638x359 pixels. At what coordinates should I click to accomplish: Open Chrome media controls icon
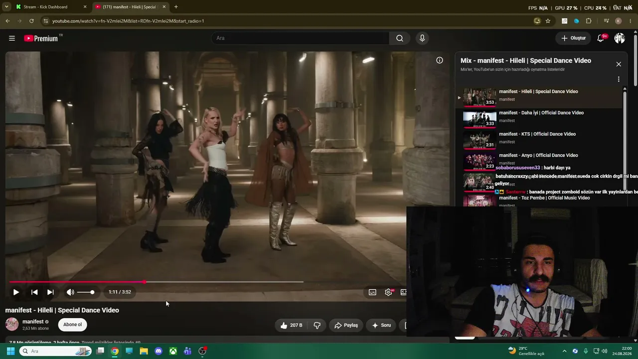[606, 21]
